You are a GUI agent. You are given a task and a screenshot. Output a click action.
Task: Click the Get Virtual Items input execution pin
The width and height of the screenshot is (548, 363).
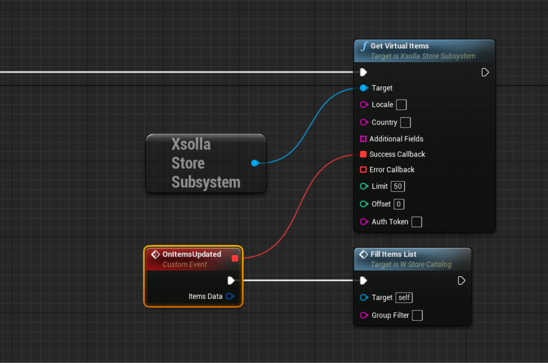(x=363, y=72)
